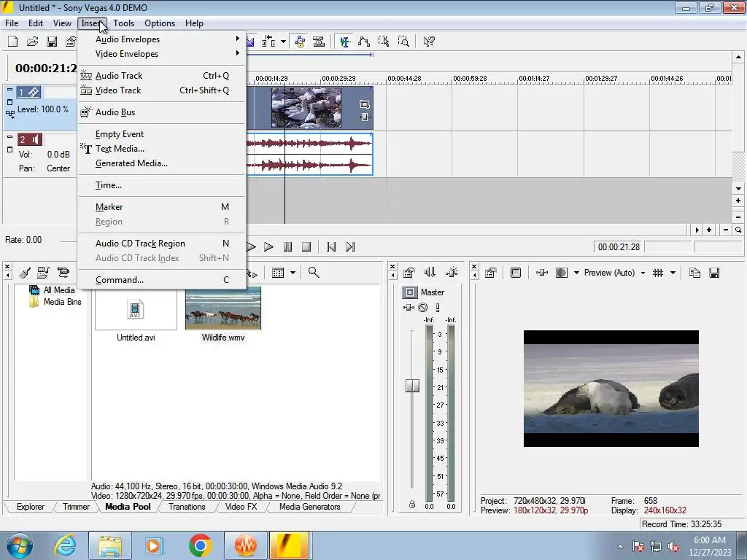Screen dimensions: 747x560
Task: Switch to the Video FX tab
Action: click(x=241, y=507)
